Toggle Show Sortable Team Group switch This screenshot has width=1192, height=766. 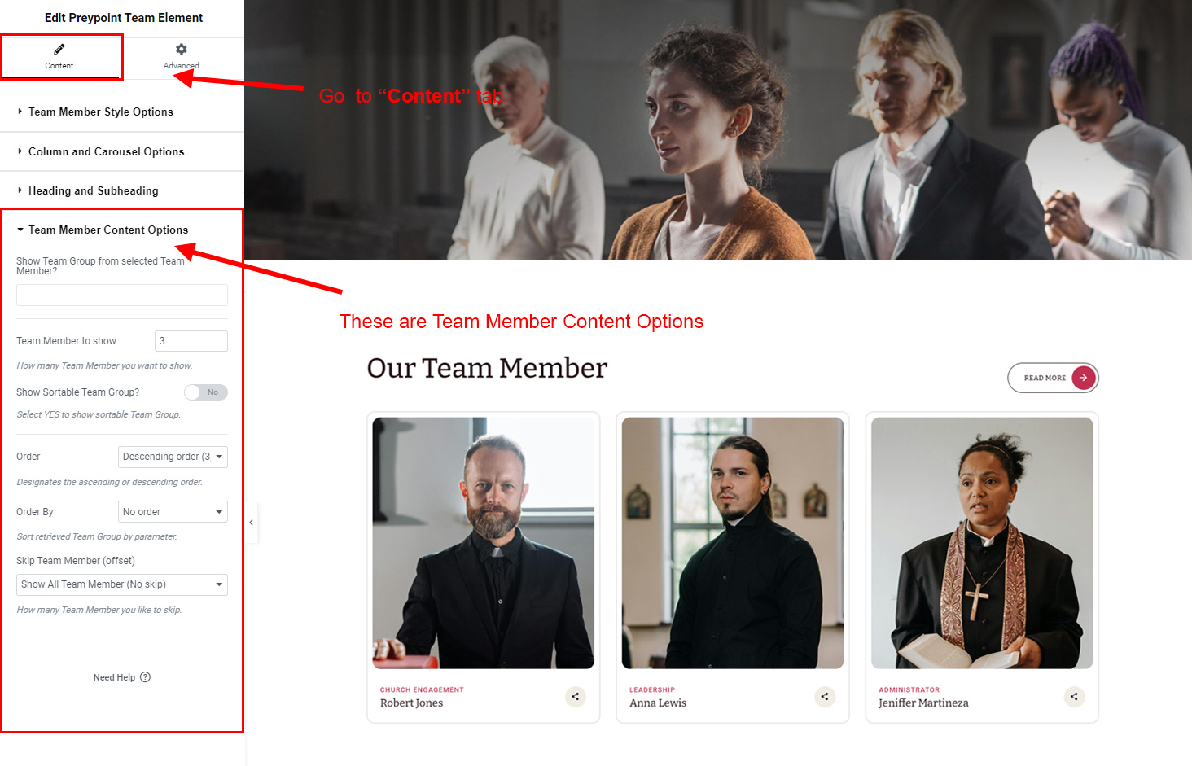click(205, 392)
